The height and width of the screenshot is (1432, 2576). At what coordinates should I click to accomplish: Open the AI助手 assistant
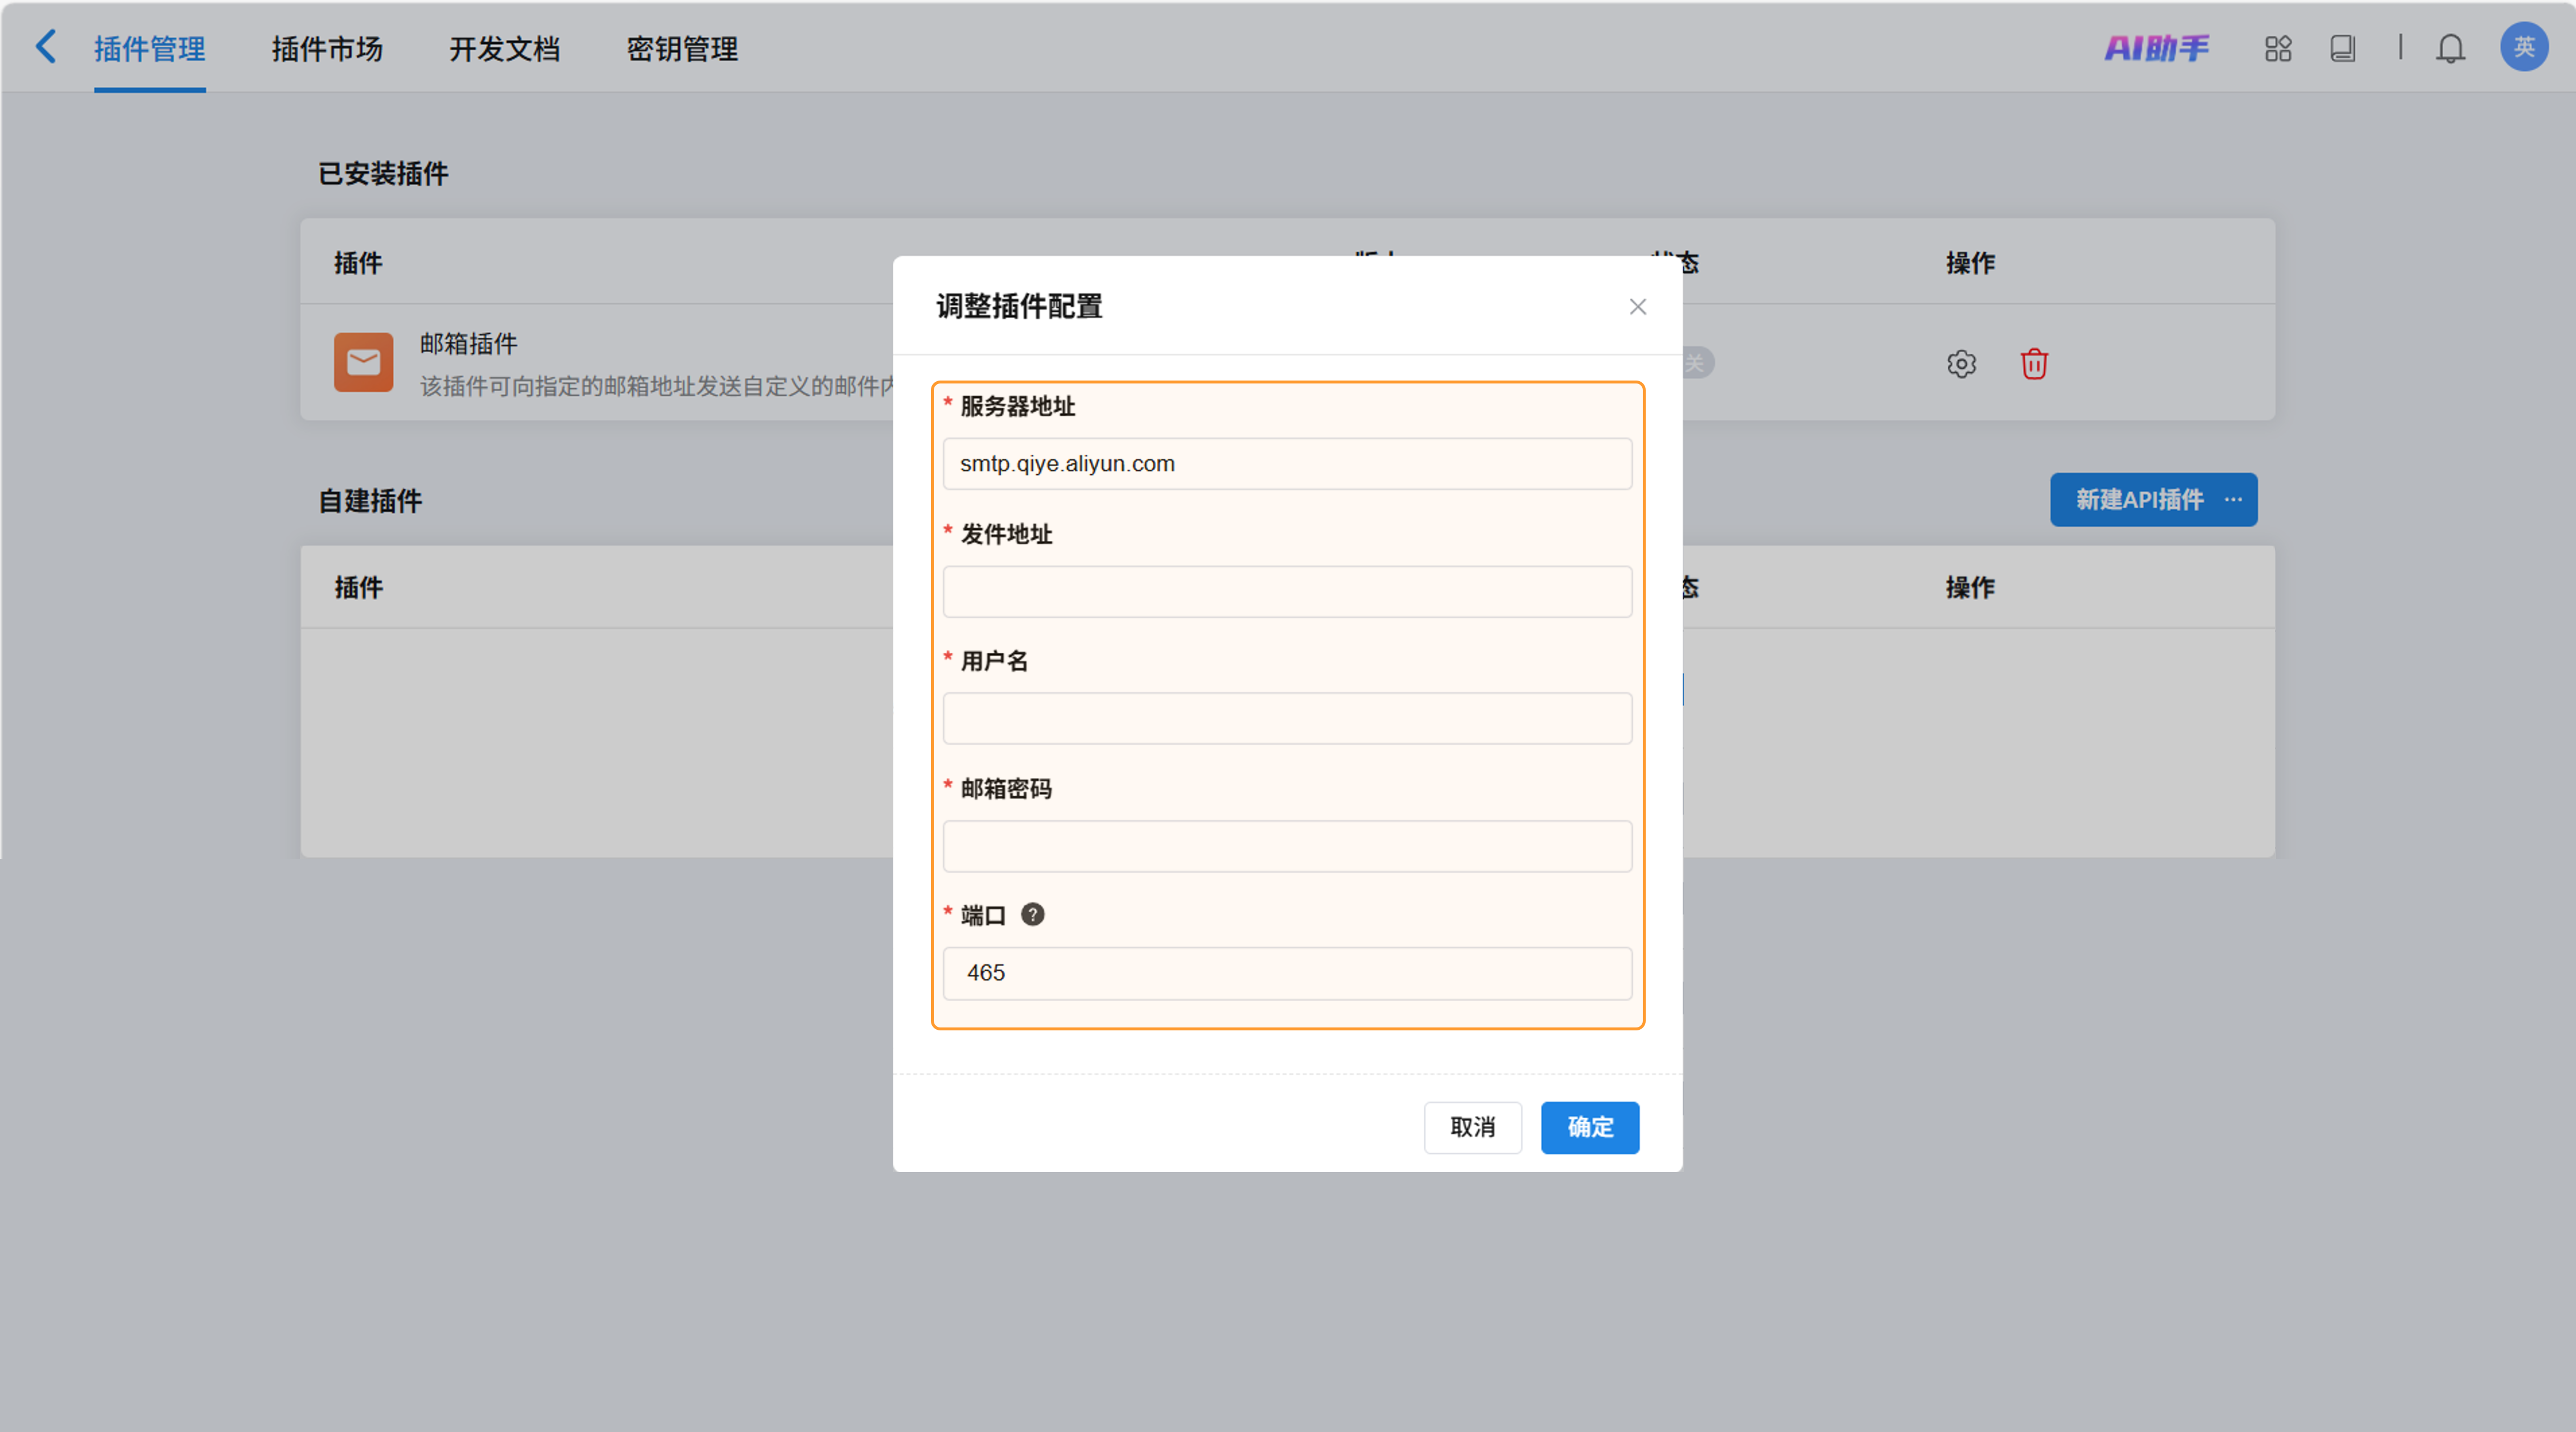coord(2156,48)
